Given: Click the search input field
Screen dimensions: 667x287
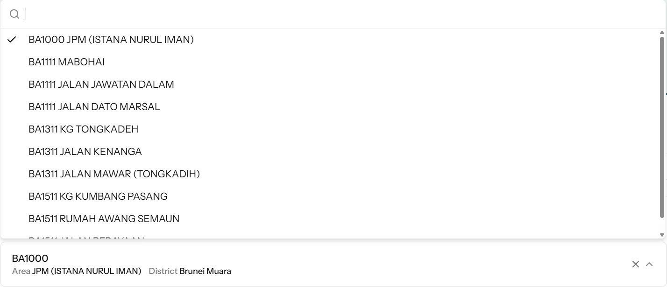Looking at the screenshot, I should pos(327,14).
